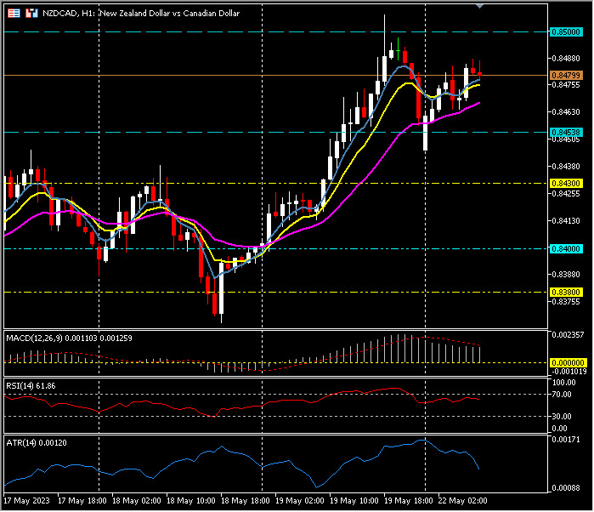Viewport: 594px width, 512px height.
Task: Select the orange 0.84799 current price label
Action: click(566, 75)
